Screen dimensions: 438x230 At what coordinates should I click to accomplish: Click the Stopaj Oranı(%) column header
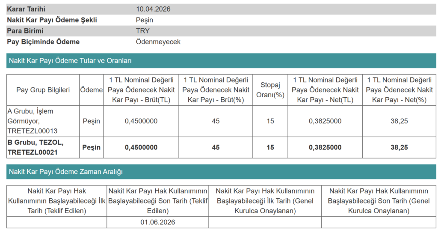click(x=270, y=90)
